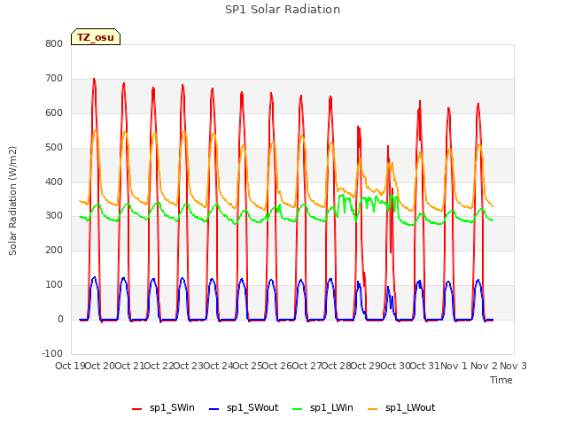Click the 700 y-axis tick label
567x425 pixels.
tap(54, 79)
